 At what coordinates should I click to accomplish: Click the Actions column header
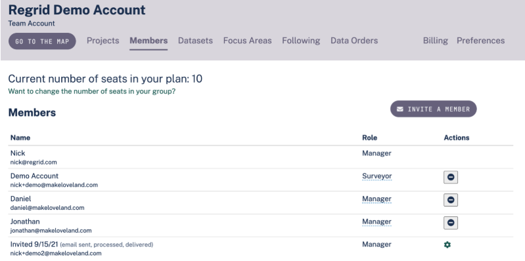pos(457,138)
